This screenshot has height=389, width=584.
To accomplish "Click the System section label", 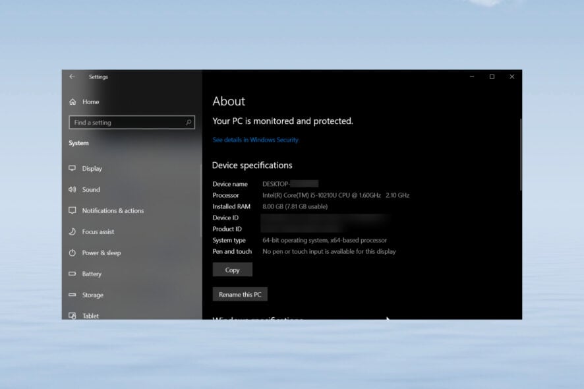I will click(78, 143).
